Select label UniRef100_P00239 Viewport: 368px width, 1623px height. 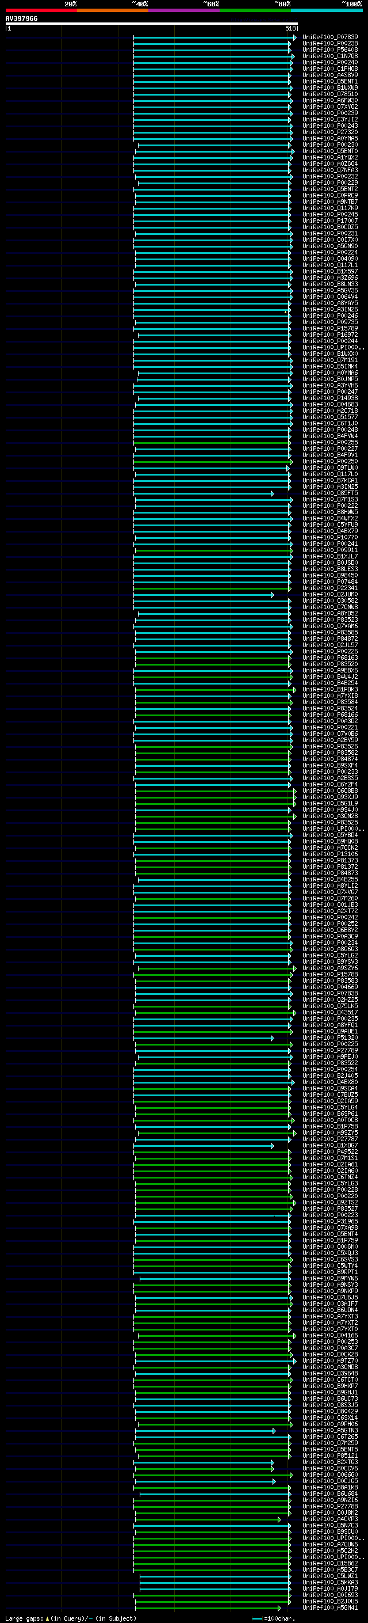(x=329, y=113)
